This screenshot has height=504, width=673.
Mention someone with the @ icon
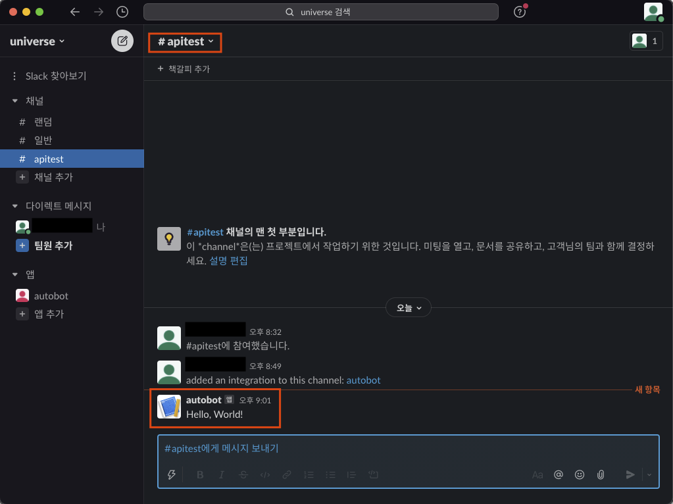pyautogui.click(x=559, y=474)
